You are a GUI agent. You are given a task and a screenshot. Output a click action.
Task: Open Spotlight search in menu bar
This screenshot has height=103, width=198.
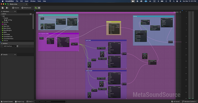174,1
